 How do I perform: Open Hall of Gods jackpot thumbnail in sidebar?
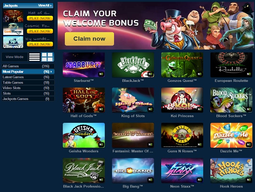tap(13, 16)
